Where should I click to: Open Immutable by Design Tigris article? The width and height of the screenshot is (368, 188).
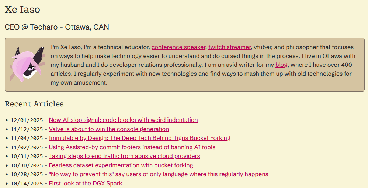[x=139, y=138]
